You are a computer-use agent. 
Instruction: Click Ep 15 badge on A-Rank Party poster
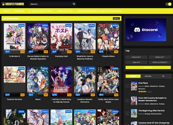coord(54,95)
